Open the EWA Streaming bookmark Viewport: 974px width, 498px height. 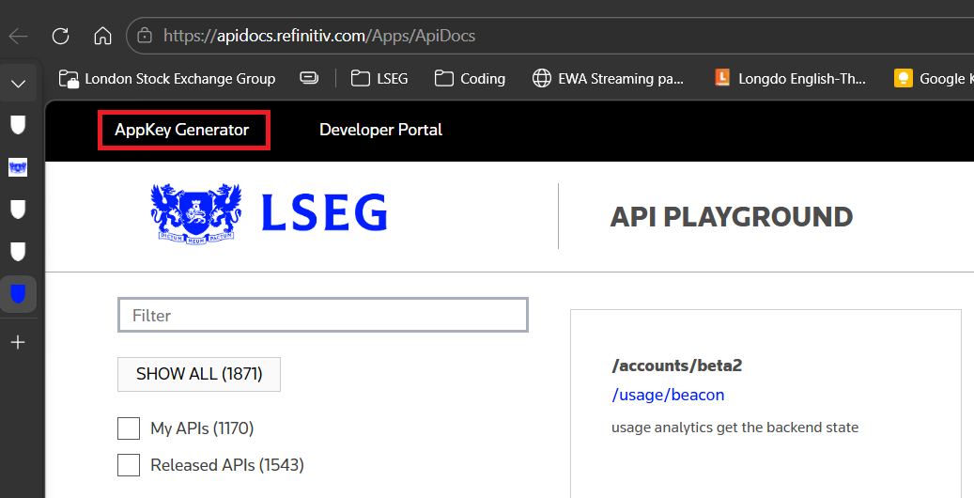pyautogui.click(x=608, y=78)
